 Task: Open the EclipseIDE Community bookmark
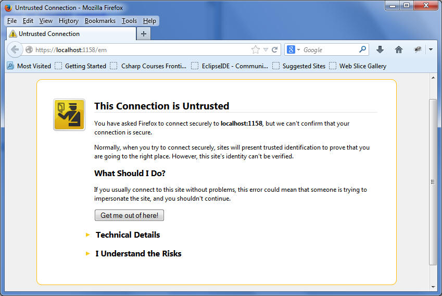230,66
